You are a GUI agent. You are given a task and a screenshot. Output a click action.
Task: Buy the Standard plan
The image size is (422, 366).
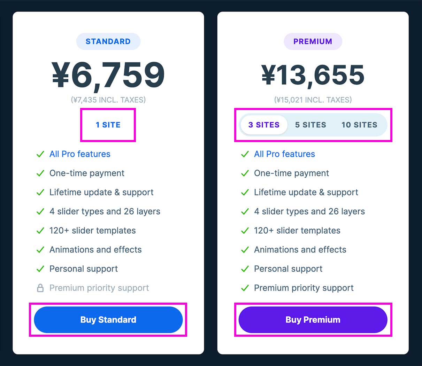pos(108,320)
